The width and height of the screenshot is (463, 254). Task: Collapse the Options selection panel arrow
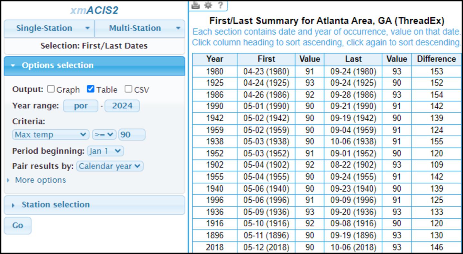(13, 65)
